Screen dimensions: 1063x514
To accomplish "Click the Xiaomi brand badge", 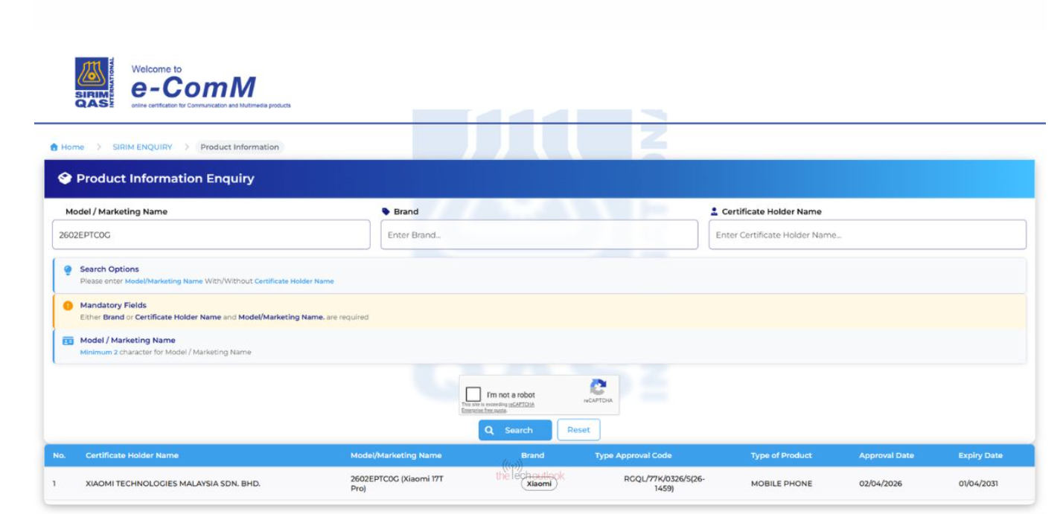I will [538, 484].
